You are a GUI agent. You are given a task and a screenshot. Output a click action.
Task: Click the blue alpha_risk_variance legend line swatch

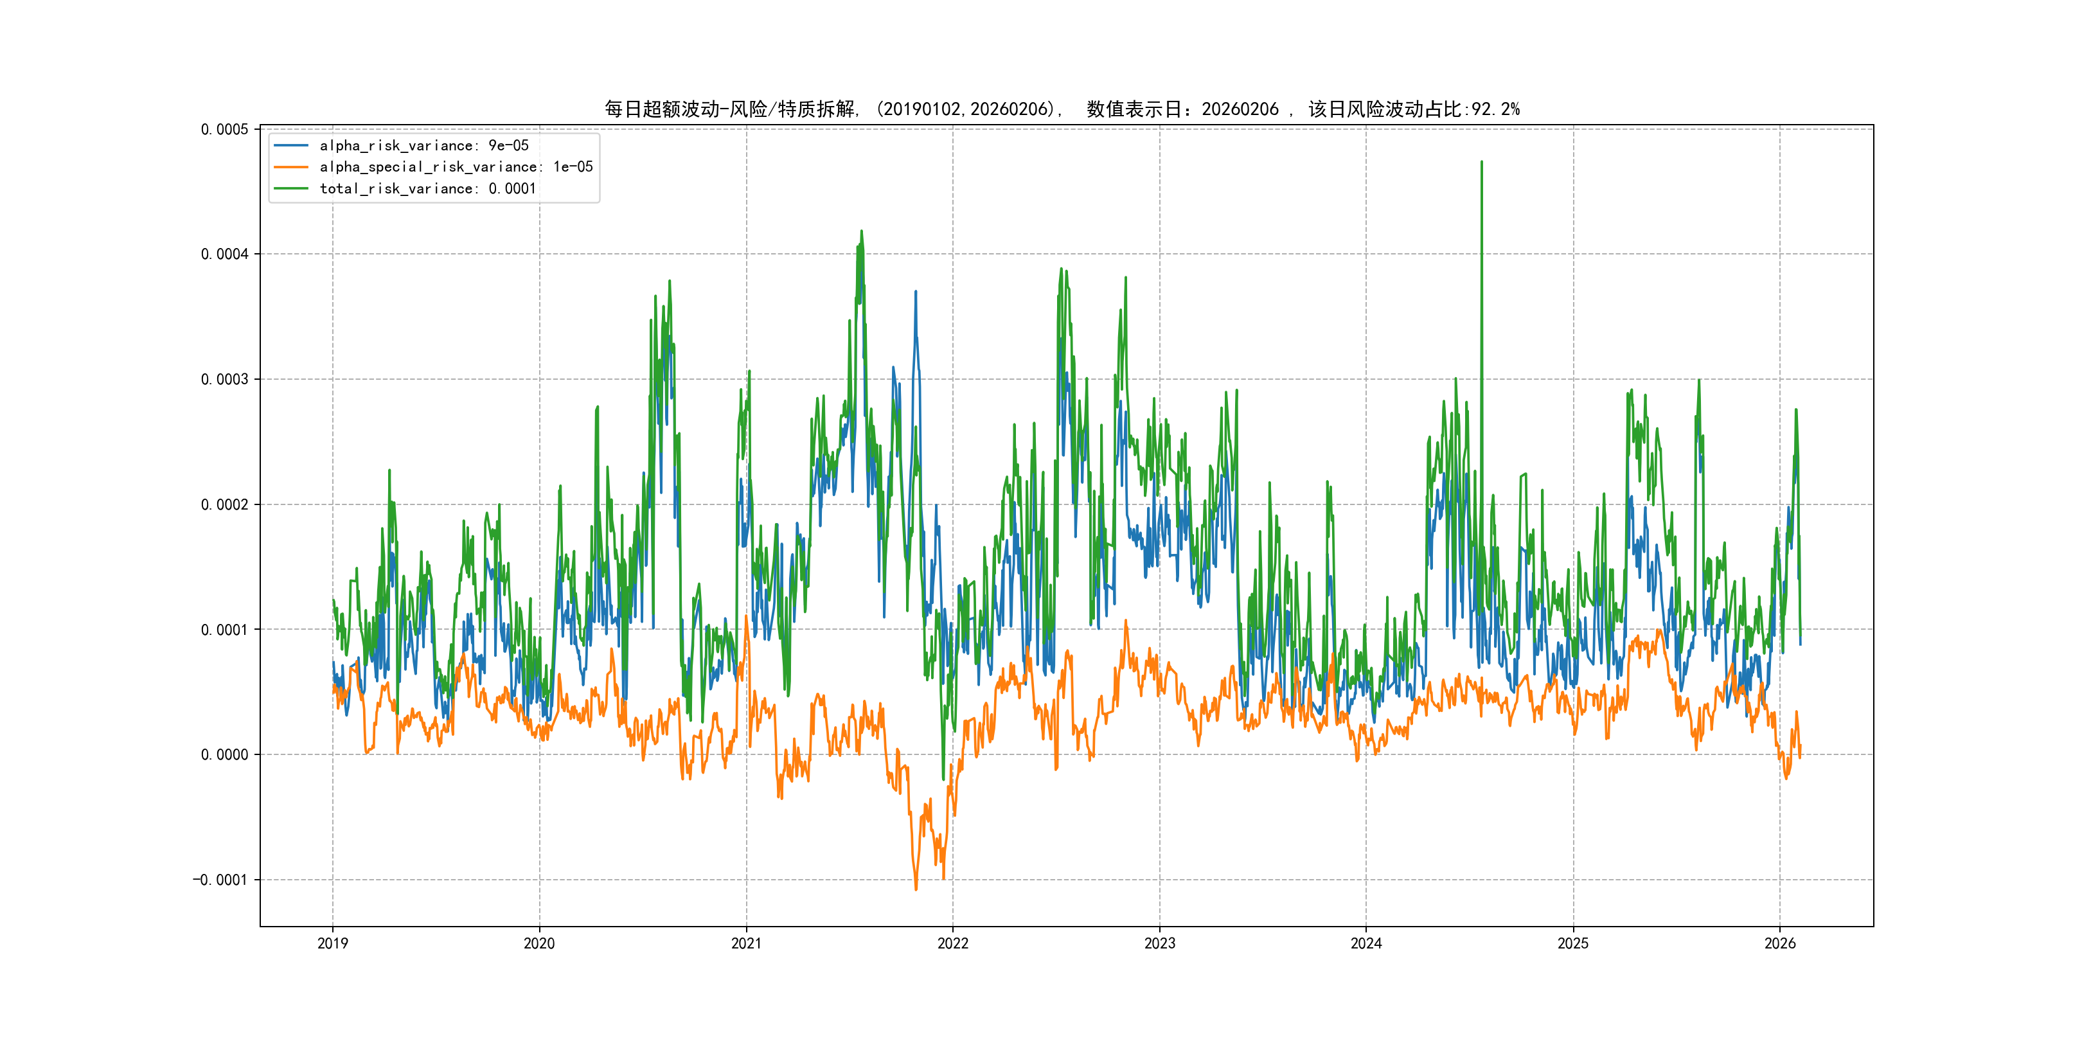pyautogui.click(x=291, y=145)
